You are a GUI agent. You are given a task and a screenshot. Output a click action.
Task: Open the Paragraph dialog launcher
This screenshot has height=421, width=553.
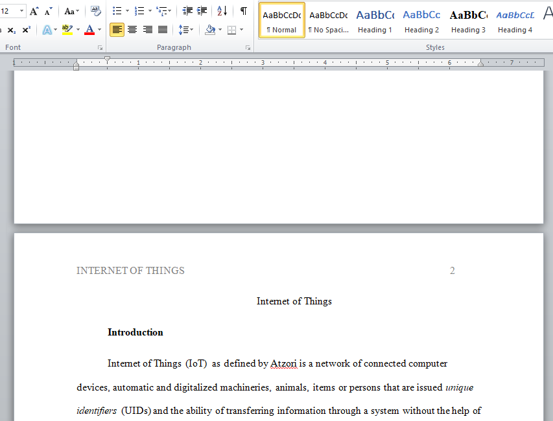pos(248,47)
